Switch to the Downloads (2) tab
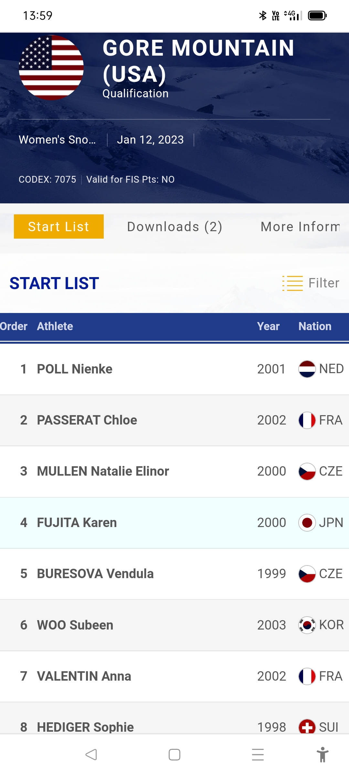The height and width of the screenshot is (776, 349). coord(174,227)
